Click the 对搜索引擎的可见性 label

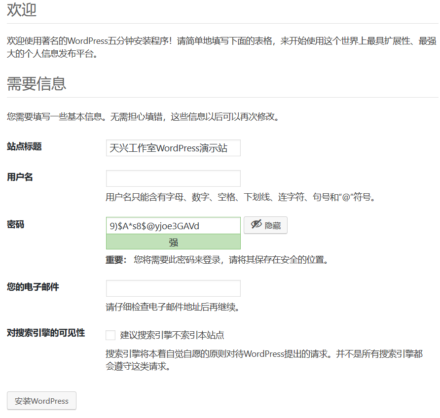[46, 333]
